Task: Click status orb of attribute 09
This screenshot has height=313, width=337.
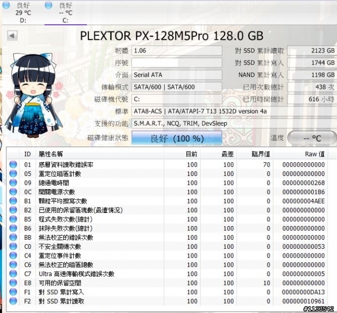Action: (13, 182)
